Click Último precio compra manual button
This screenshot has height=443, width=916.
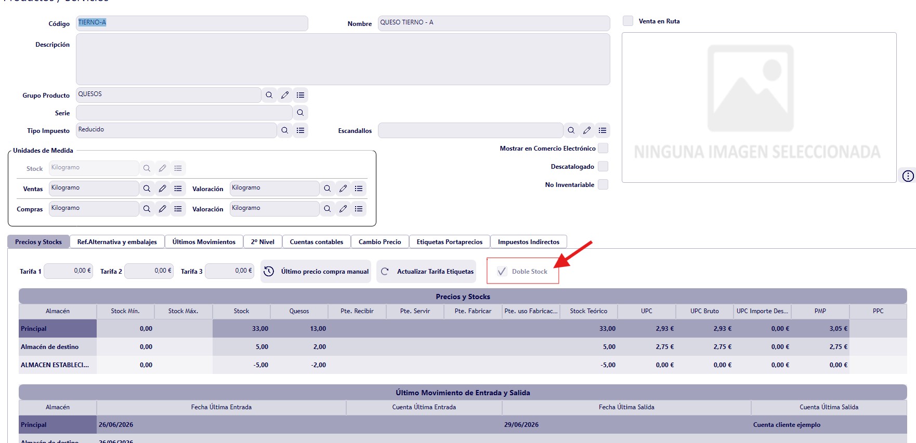click(316, 271)
